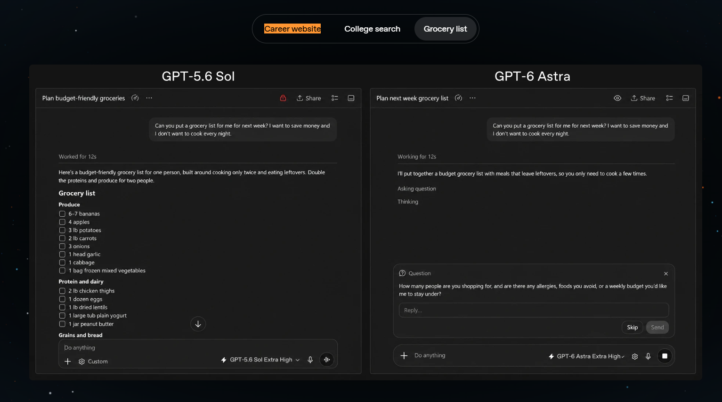This screenshot has width=722, height=402.
Task: Click the Question help icon
Action: [x=402, y=273]
